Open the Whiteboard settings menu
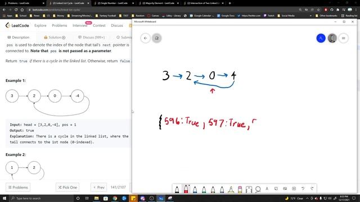Viewport: 360px width, 202px height. (x=344, y=38)
